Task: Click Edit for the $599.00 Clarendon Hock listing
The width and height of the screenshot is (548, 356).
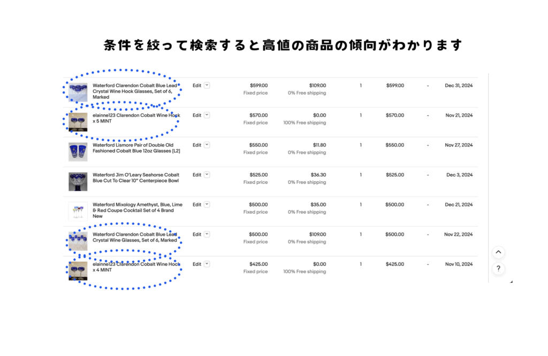Action: (197, 86)
